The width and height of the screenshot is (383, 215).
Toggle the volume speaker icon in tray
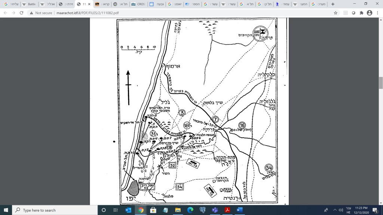point(341,210)
